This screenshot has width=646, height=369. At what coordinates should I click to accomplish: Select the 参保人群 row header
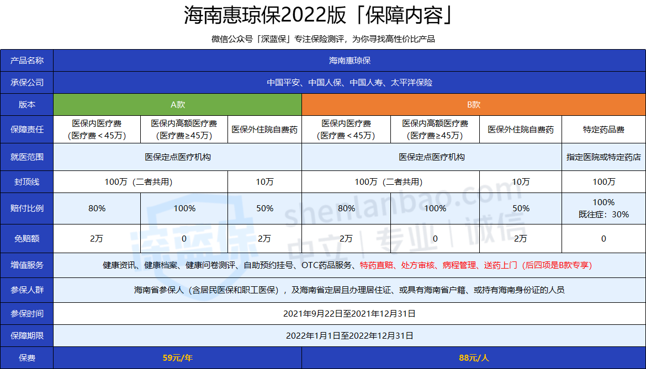27,290
